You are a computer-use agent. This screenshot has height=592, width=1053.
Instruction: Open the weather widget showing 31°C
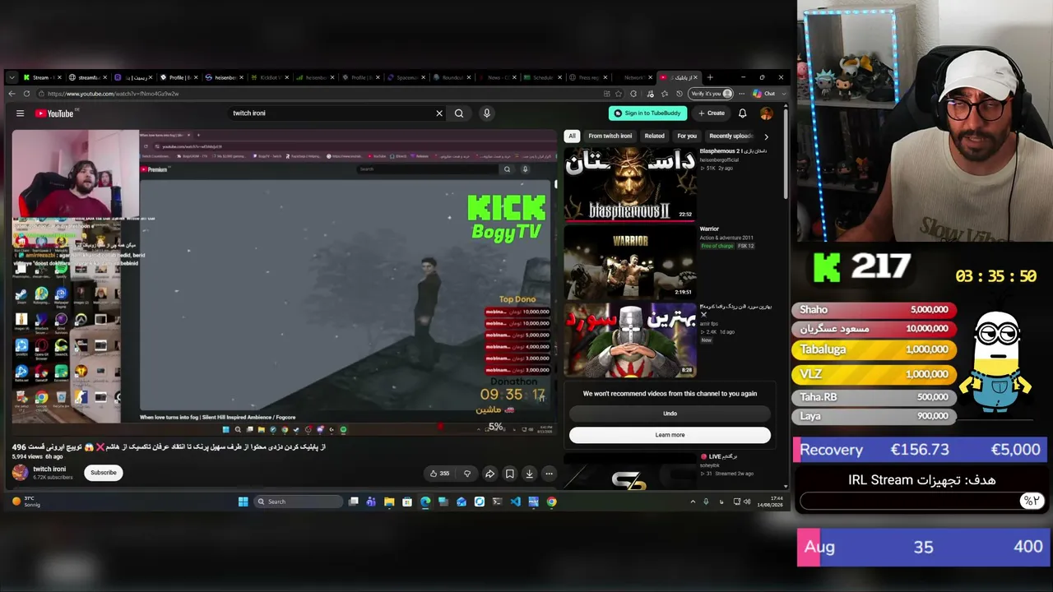(x=26, y=502)
